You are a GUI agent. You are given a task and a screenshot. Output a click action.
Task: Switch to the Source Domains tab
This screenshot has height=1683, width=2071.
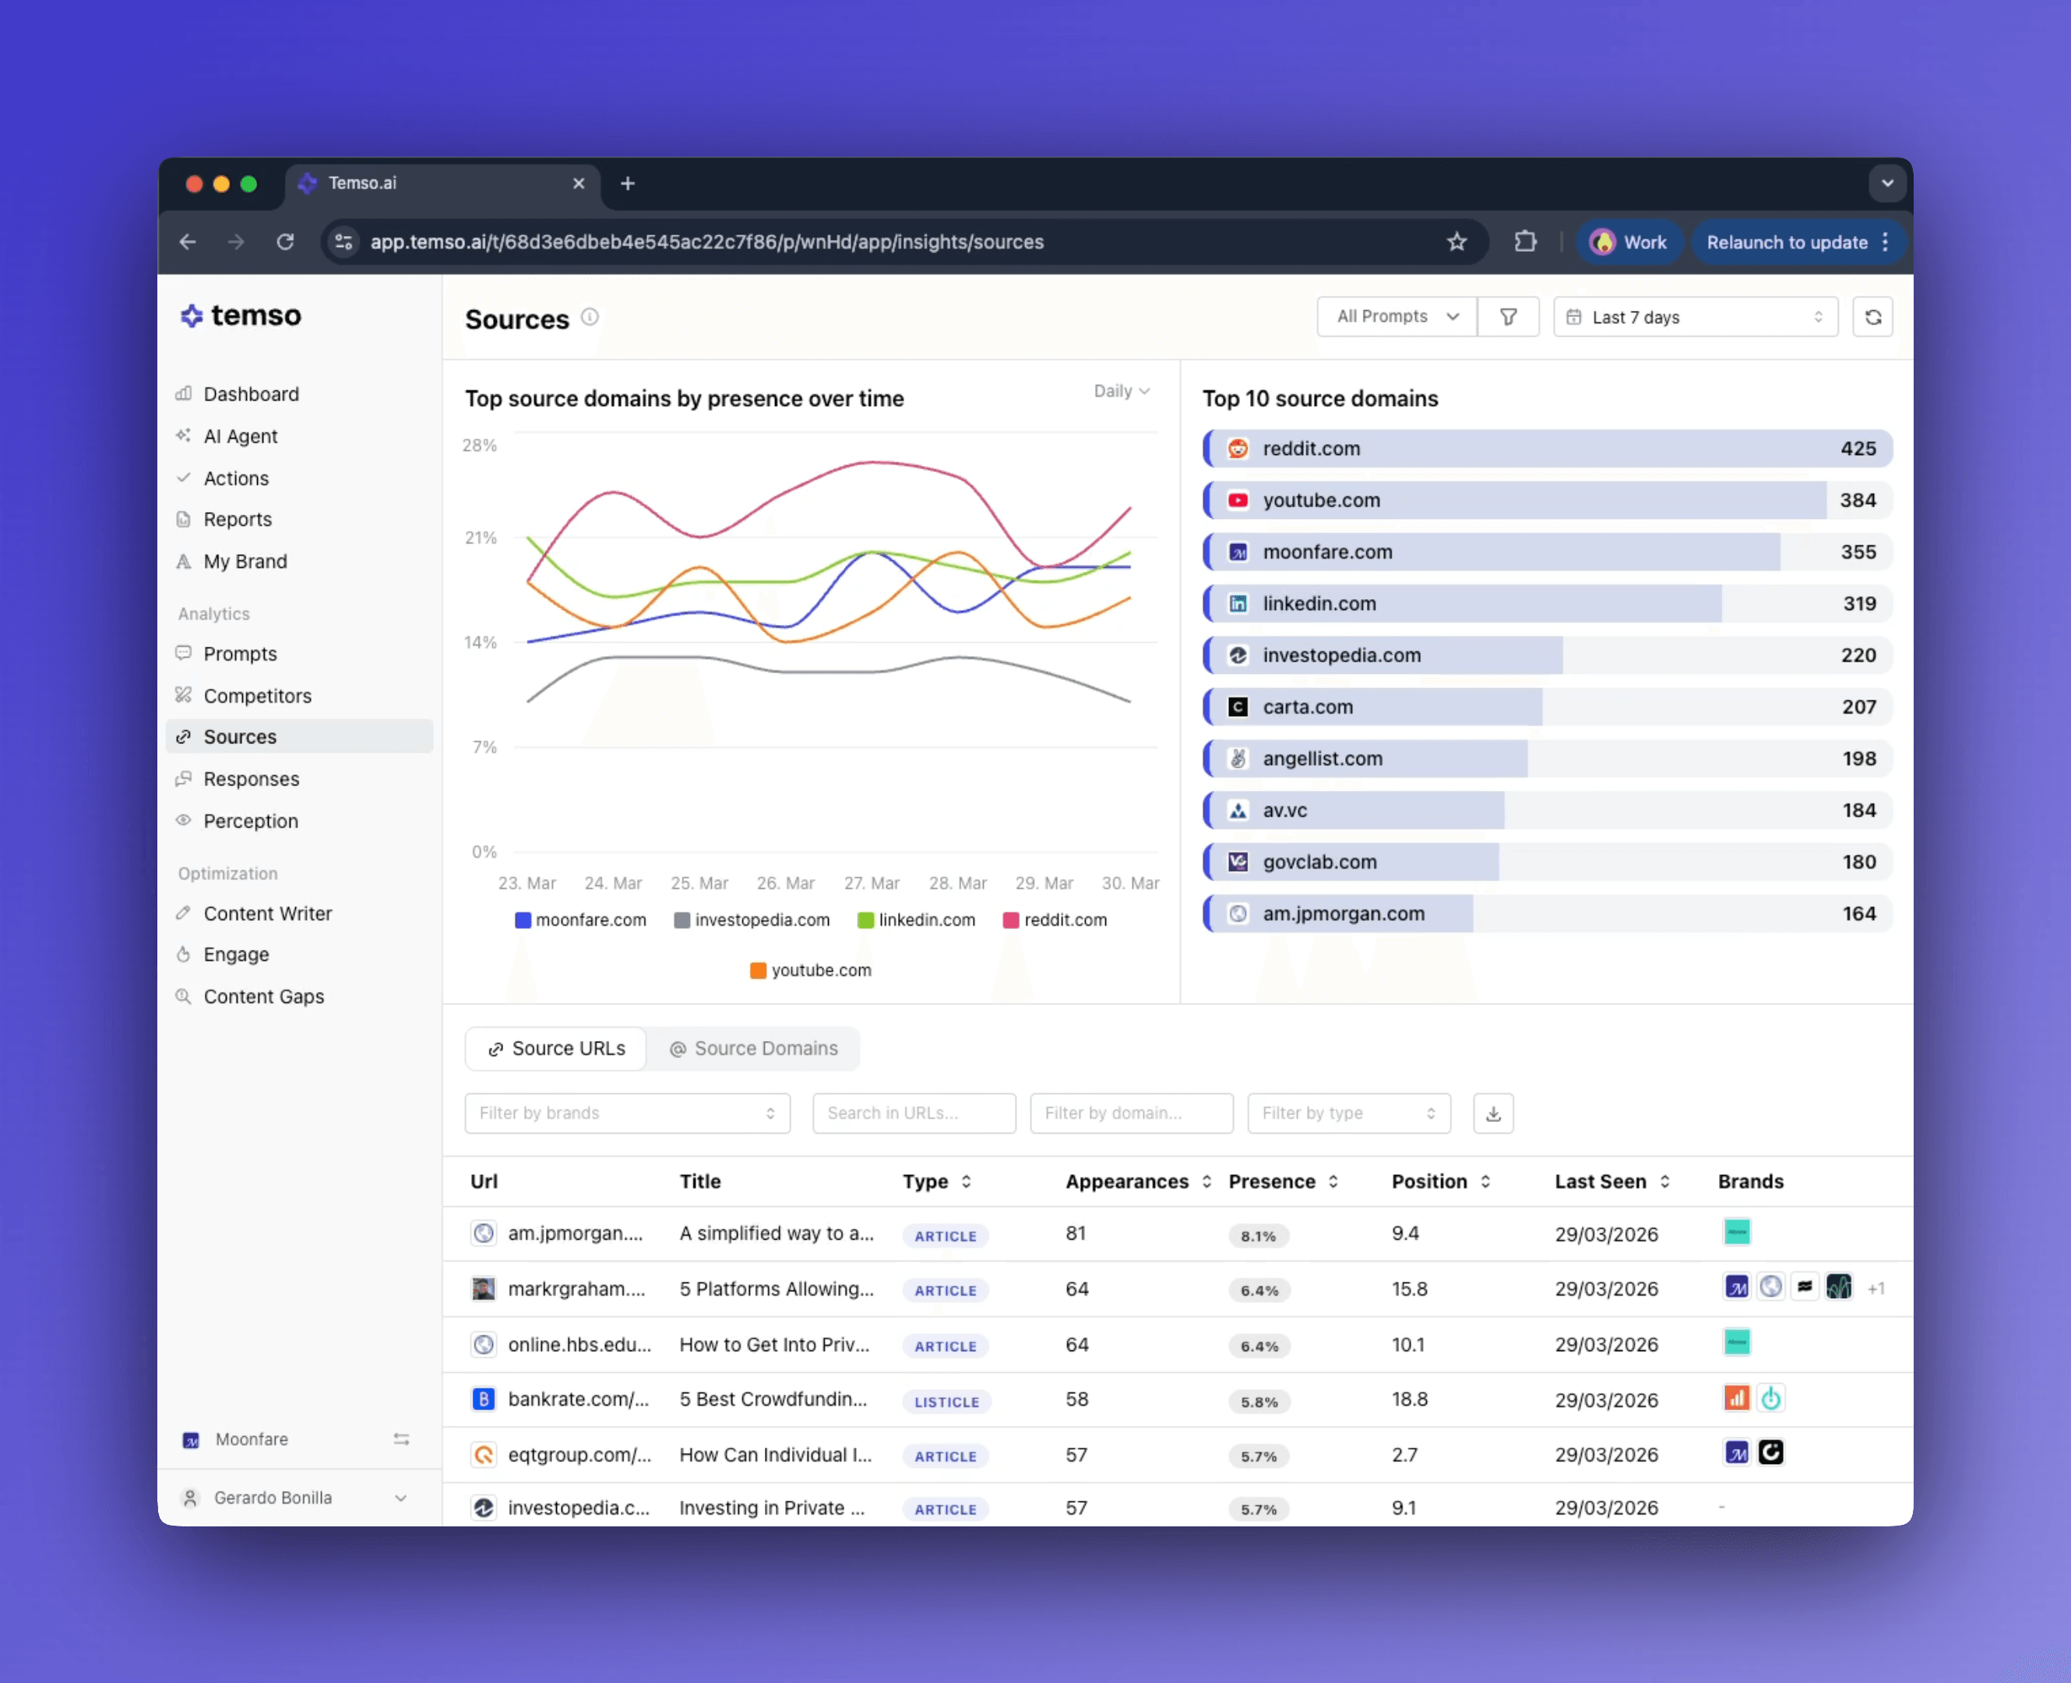pos(753,1049)
